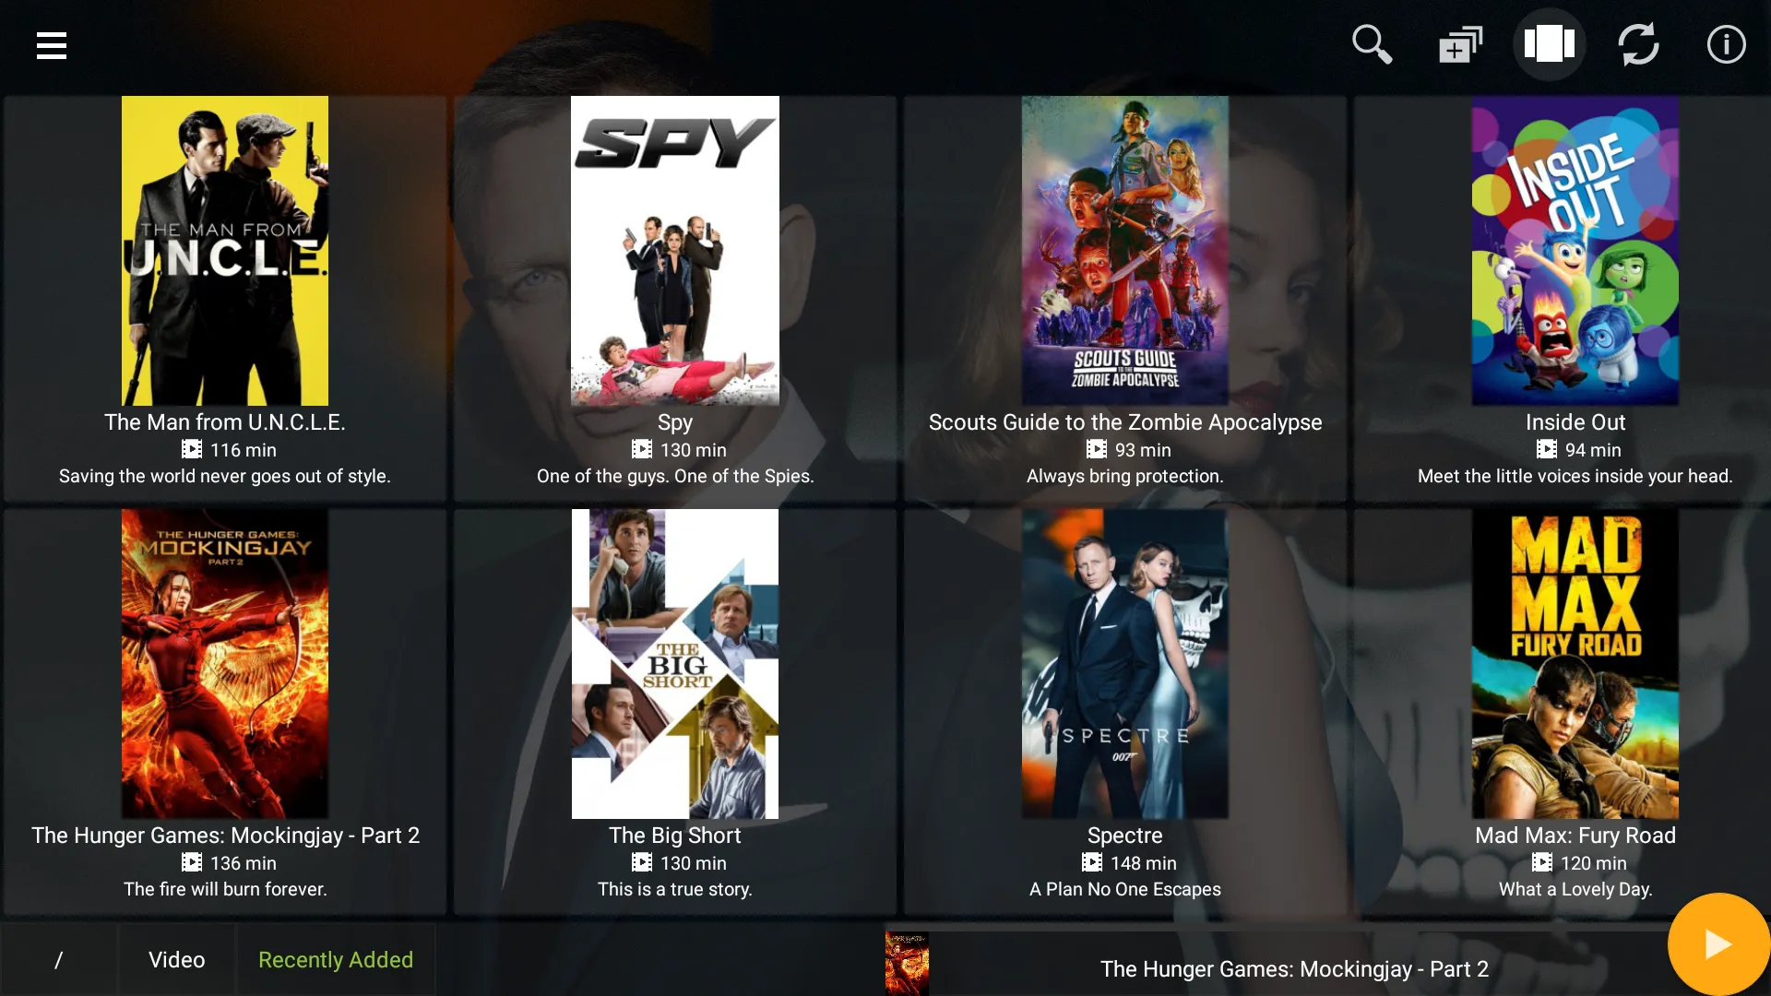
Task: Scroll down the movie grid
Action: pyautogui.click(x=885, y=486)
